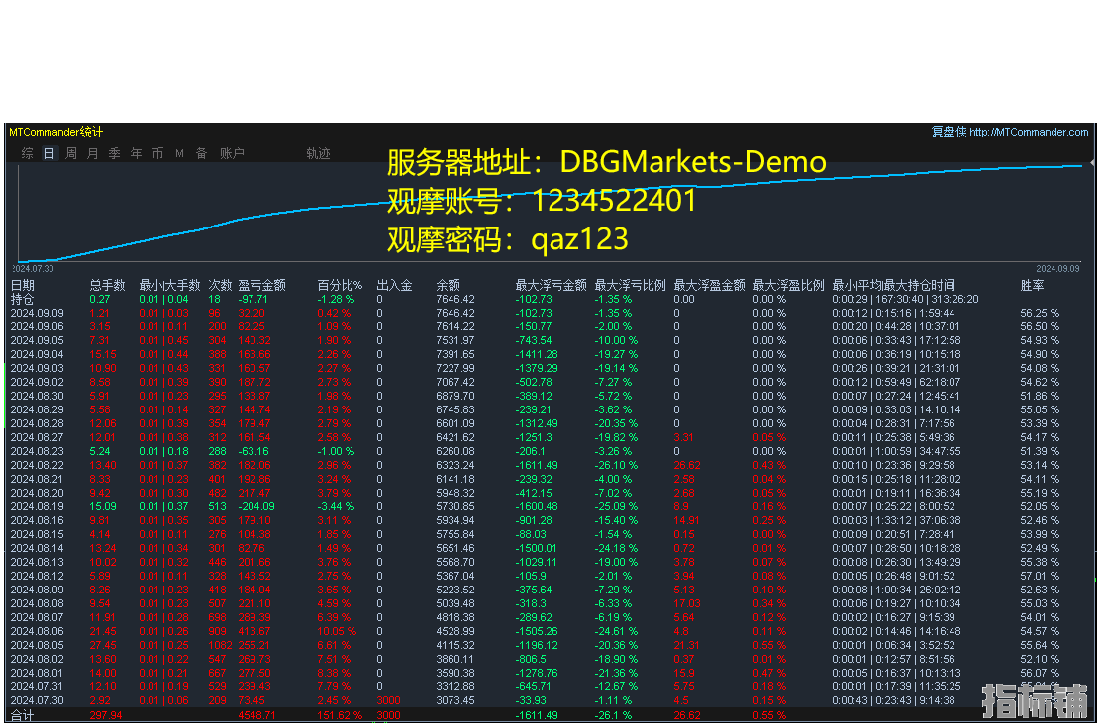Switch to the 综 summary tab
1104x726 pixels.
click(27, 153)
